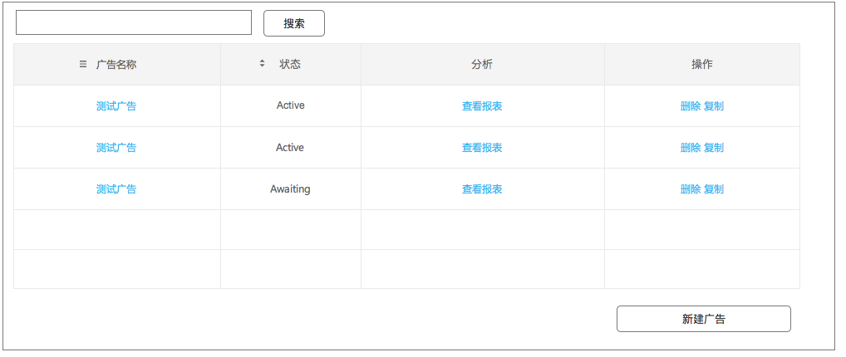Click the 分析 column header
The height and width of the screenshot is (357, 846).
pos(482,64)
